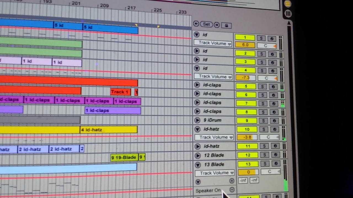Viewport: 353px width, 198px height.
Task: Click bar 225 in the timeline ruler
Action: (158, 10)
